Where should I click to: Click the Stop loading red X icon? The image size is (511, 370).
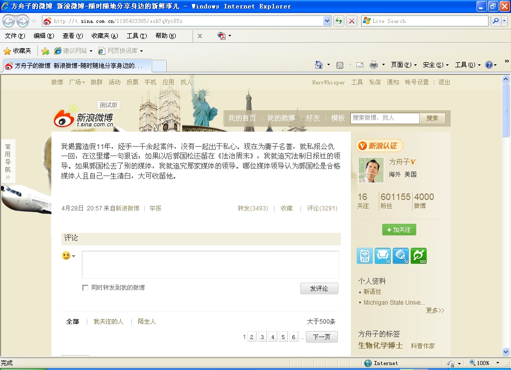tap(352, 21)
